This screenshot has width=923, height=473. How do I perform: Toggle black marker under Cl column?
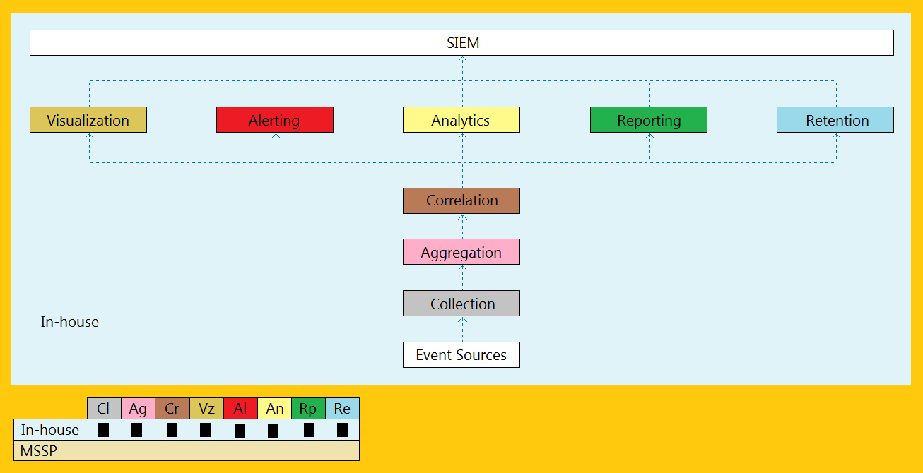coord(104,430)
